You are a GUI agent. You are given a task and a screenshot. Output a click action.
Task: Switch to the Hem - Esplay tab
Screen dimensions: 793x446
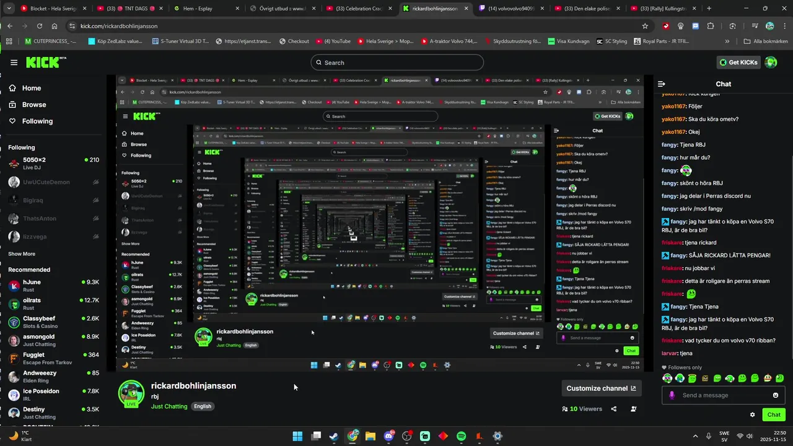208,9
